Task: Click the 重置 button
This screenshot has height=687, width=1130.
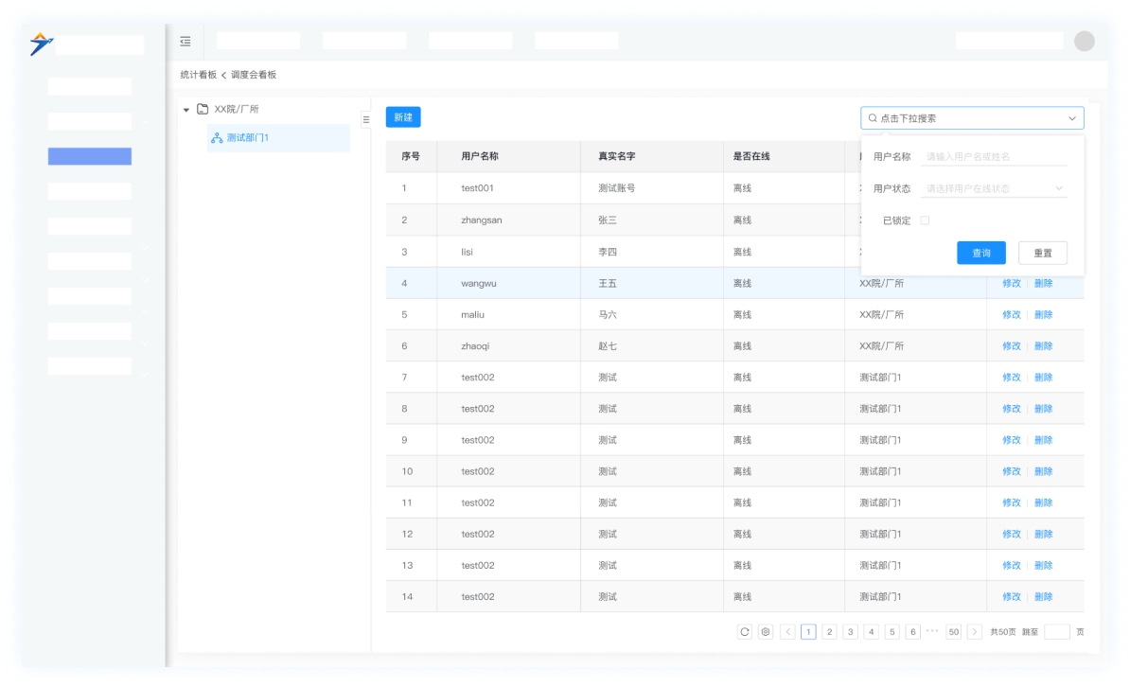Action: (1043, 253)
